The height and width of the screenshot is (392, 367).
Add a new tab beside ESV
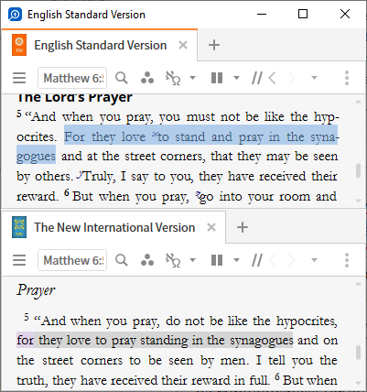[x=214, y=45]
